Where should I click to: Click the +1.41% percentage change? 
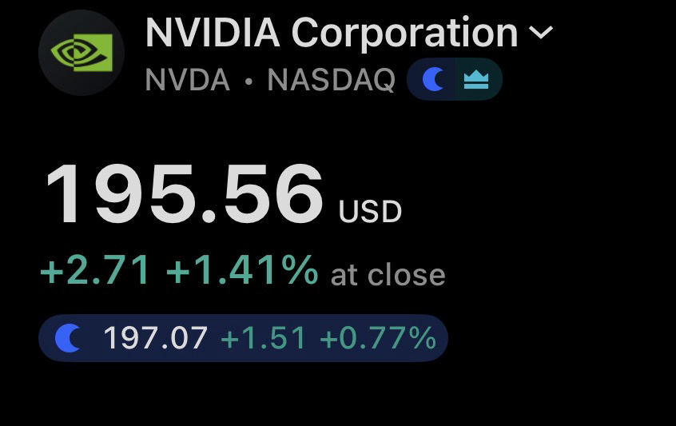(242, 270)
